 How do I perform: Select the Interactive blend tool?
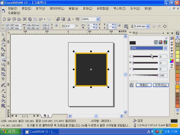pos(3,85)
